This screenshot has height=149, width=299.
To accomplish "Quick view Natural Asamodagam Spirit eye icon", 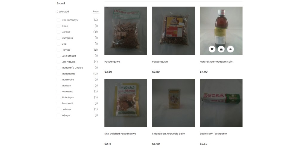I will click(x=230, y=49).
